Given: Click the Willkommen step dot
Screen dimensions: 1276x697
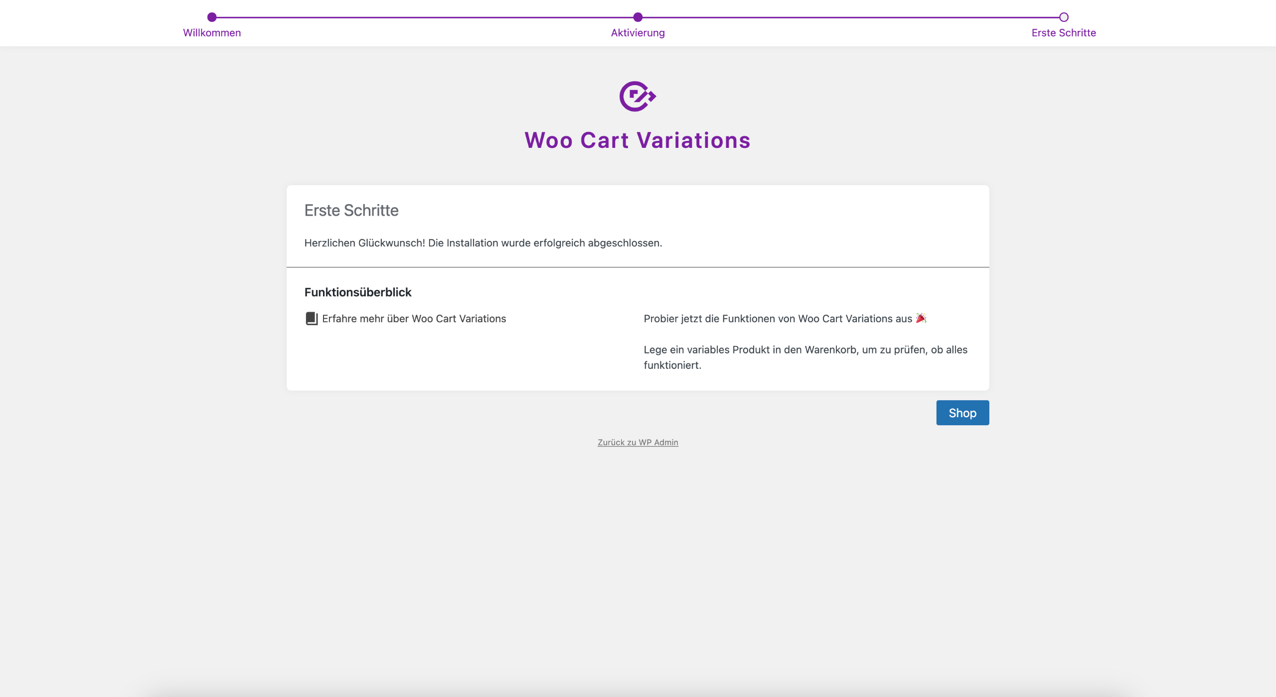Looking at the screenshot, I should pos(212,17).
